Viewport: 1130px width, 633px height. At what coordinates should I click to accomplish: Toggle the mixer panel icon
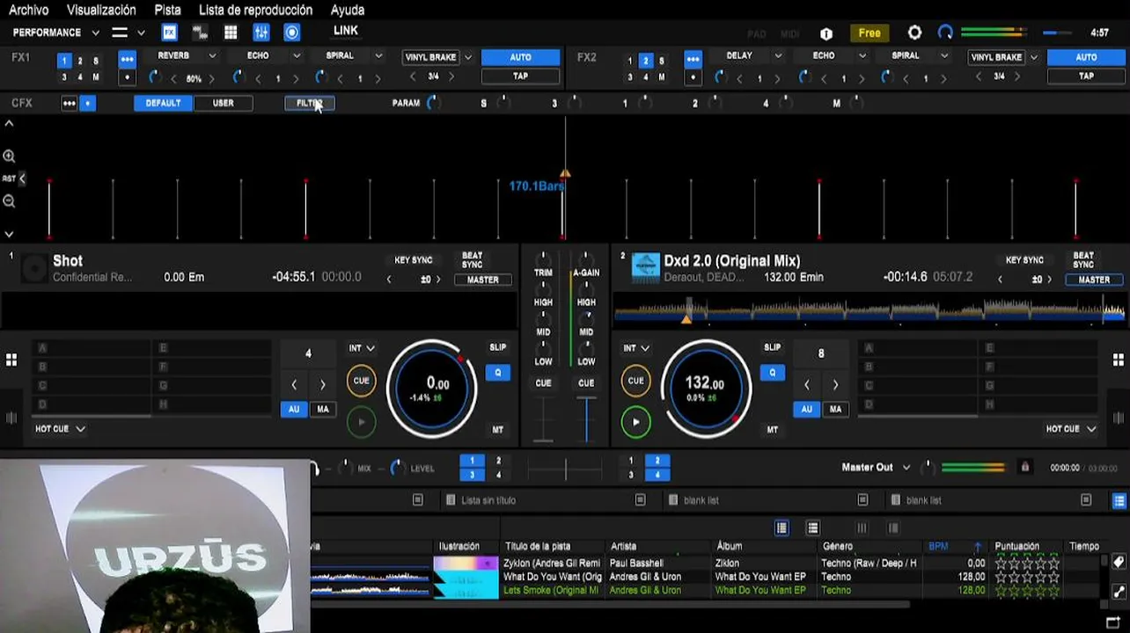click(x=261, y=33)
